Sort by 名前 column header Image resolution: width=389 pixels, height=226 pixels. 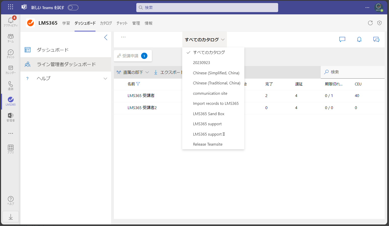coord(131,84)
